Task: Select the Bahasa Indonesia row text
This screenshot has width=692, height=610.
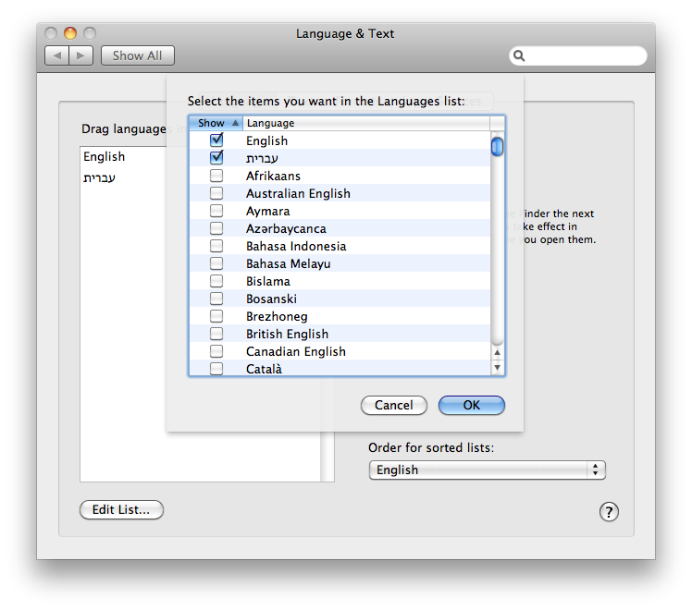Action: tap(296, 246)
